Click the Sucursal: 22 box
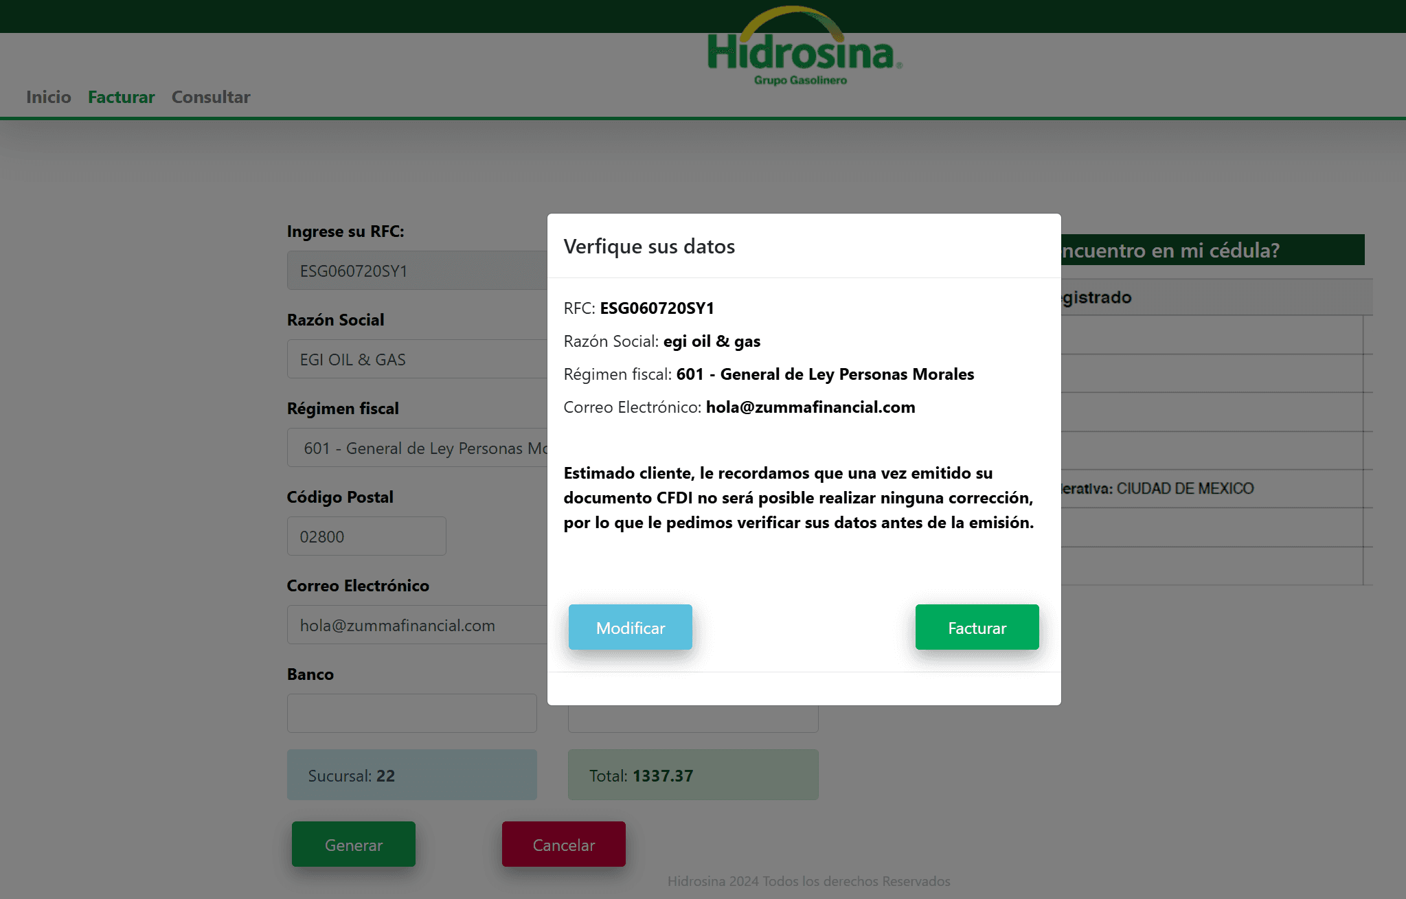The width and height of the screenshot is (1406, 899). tap(412, 775)
